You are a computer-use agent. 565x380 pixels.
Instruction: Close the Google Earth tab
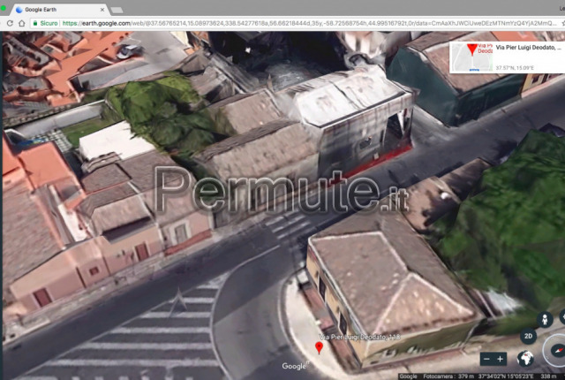(102, 10)
